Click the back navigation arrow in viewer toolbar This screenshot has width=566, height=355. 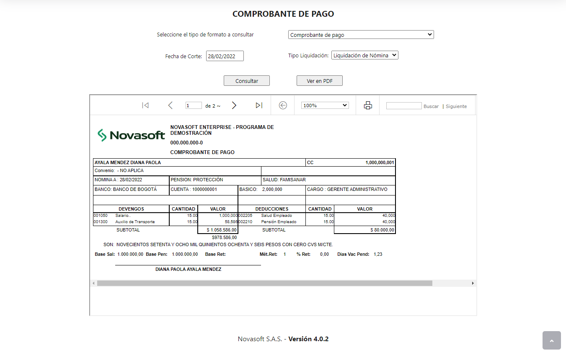[x=282, y=105]
